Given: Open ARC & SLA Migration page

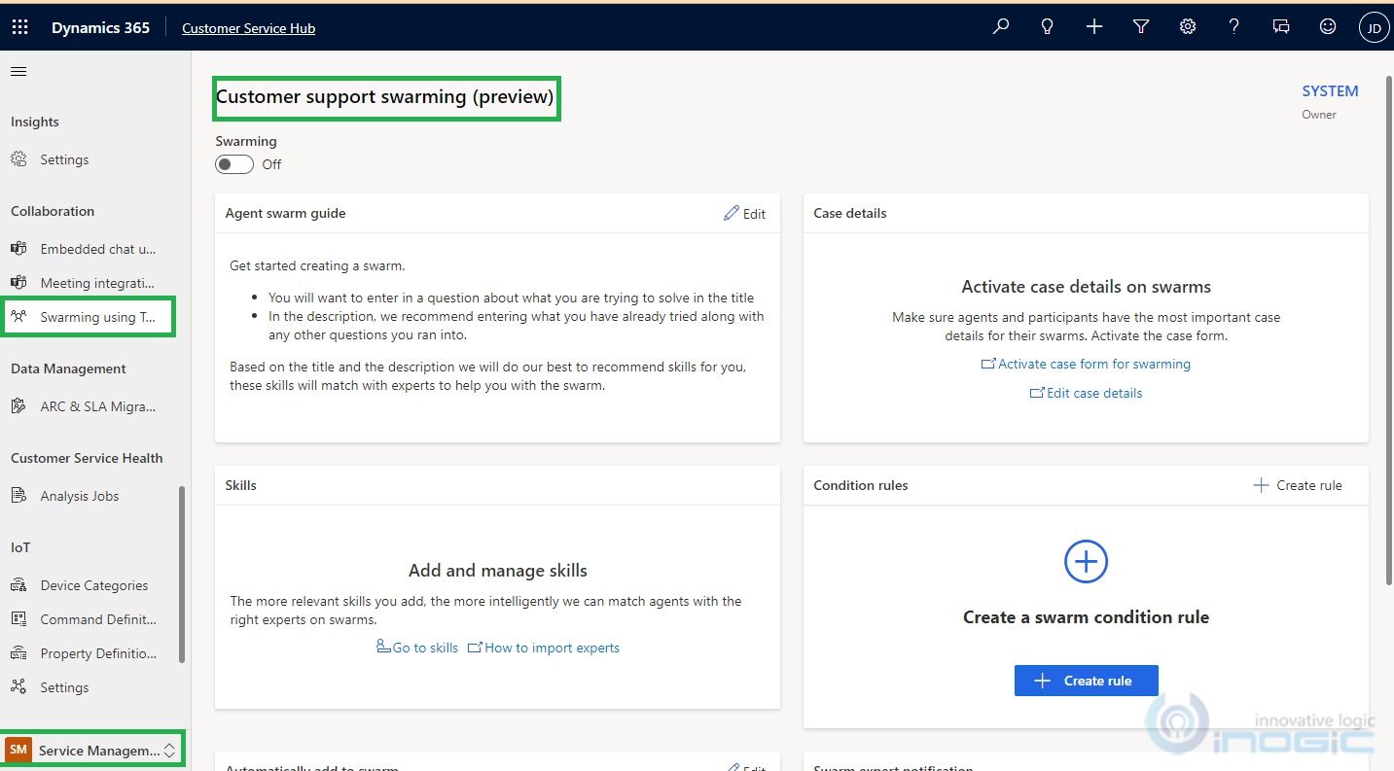Looking at the screenshot, I should click(x=97, y=406).
